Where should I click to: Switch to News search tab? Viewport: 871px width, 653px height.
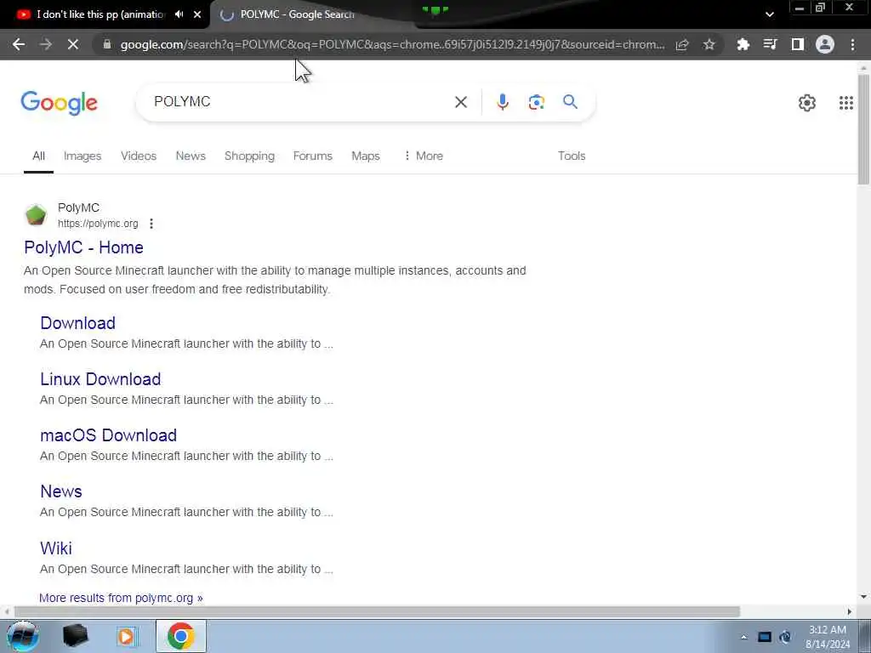191,156
